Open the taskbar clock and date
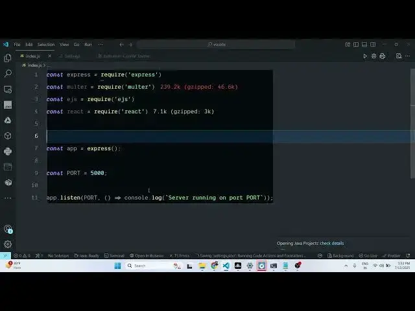The image size is (415, 311). (402, 266)
